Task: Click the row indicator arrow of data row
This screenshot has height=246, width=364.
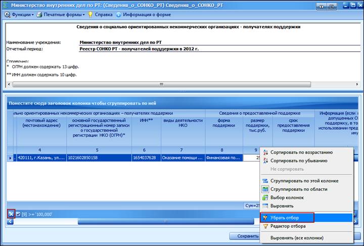Action: point(10,158)
